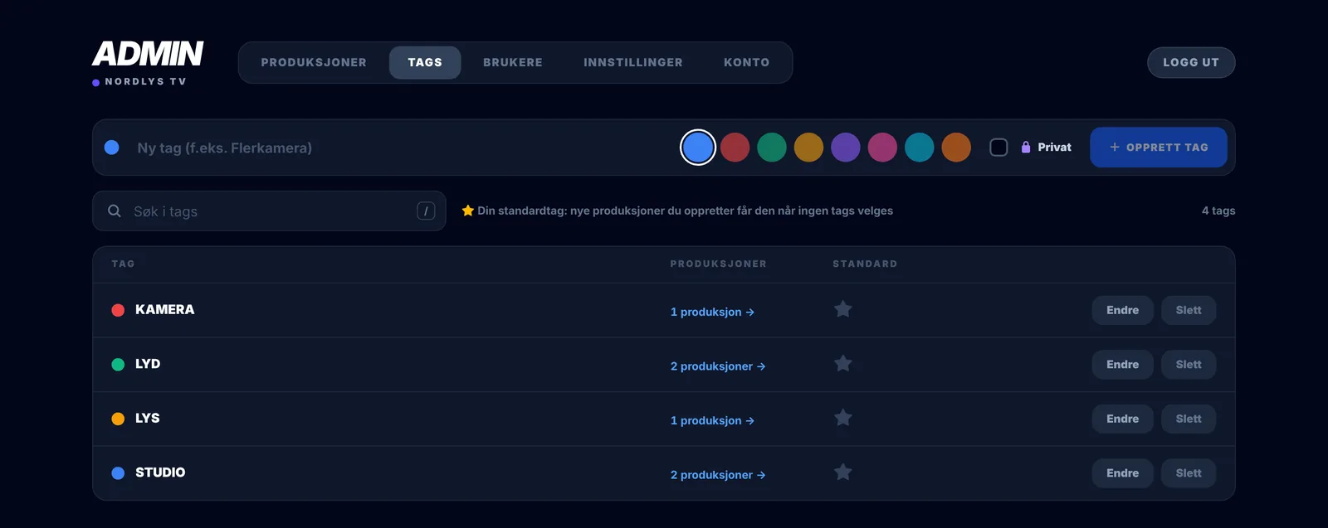Image resolution: width=1328 pixels, height=528 pixels.
Task: Click Endre in the LYD row
Action: click(x=1122, y=365)
